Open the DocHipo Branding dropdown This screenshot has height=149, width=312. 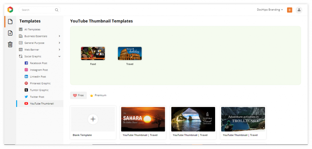tap(270, 10)
